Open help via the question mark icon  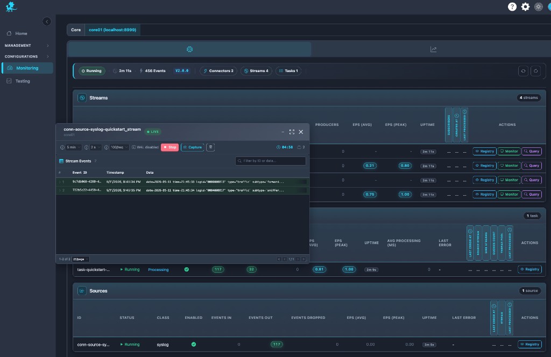tap(512, 6)
